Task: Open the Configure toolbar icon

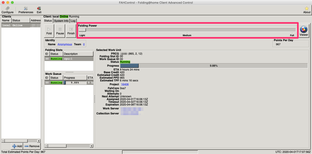Action: pyautogui.click(x=8, y=10)
